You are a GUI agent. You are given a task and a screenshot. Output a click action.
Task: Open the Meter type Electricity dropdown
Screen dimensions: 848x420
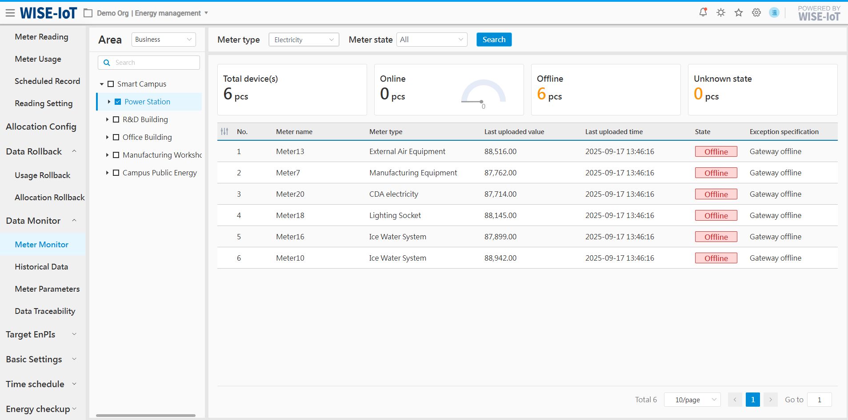304,40
